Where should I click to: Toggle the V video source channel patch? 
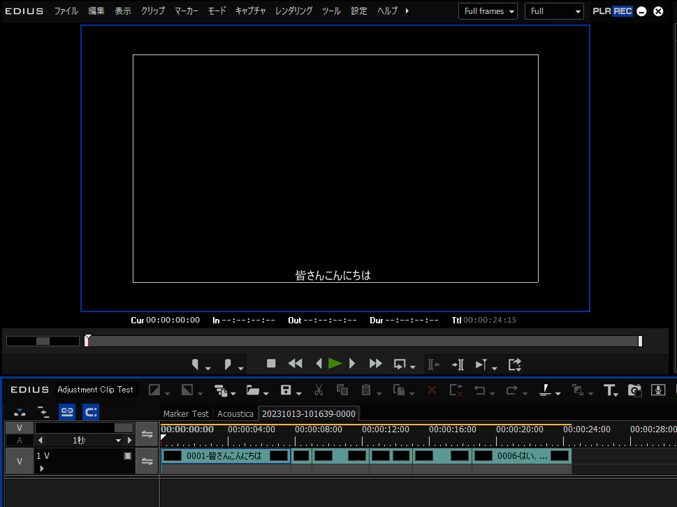click(x=20, y=428)
